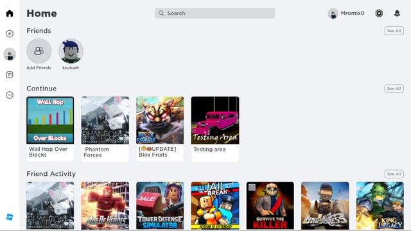Viewport: 411px width, 231px height.
Task: See All in Friend Activity section
Action: point(394,174)
